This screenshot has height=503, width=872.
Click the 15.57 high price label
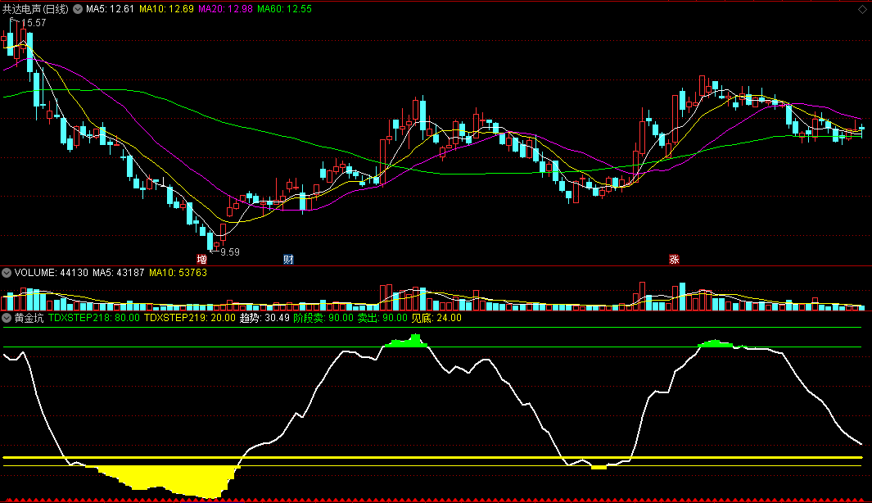(x=34, y=23)
